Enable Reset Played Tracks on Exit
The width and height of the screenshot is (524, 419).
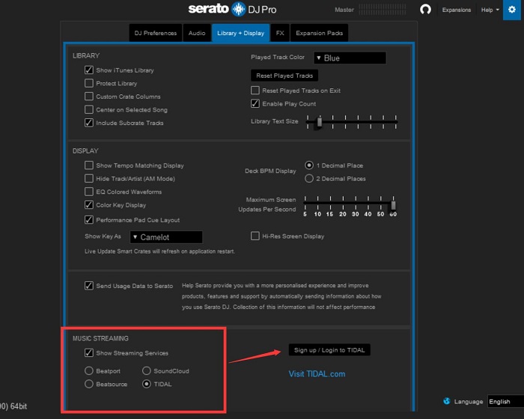click(255, 91)
